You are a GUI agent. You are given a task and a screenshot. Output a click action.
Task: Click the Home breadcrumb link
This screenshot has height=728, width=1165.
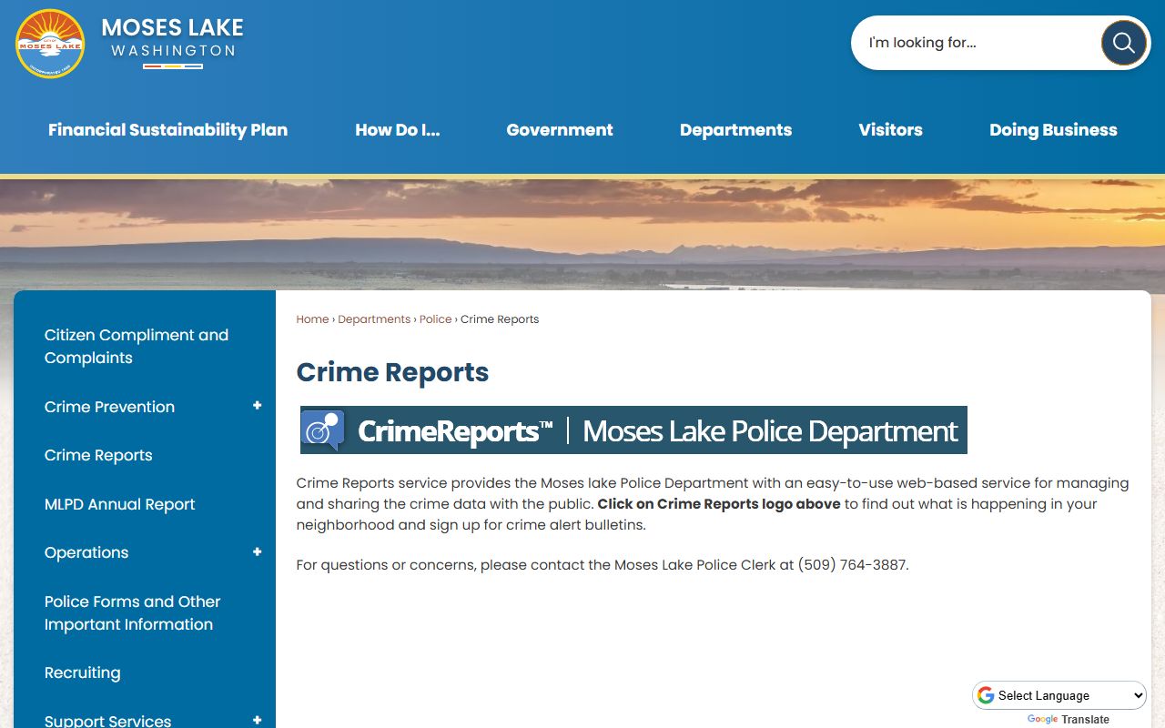312,319
